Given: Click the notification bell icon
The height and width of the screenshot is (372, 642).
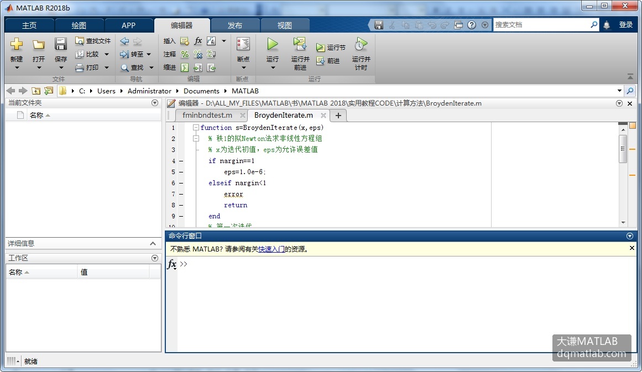Looking at the screenshot, I should [x=607, y=25].
